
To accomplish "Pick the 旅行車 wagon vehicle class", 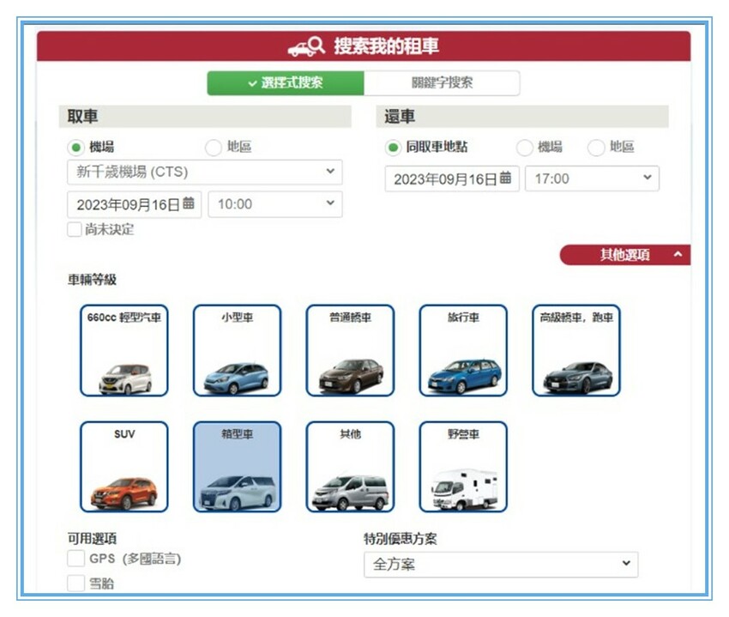I will tap(463, 350).
